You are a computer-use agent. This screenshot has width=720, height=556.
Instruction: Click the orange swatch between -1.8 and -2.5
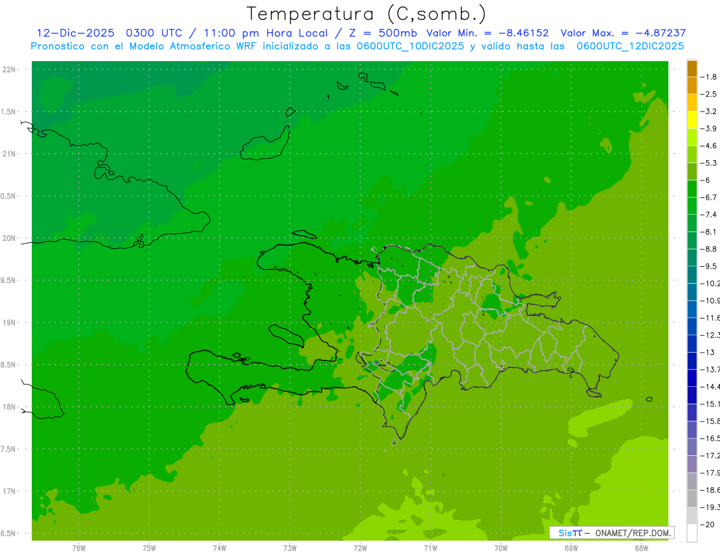[x=692, y=86]
